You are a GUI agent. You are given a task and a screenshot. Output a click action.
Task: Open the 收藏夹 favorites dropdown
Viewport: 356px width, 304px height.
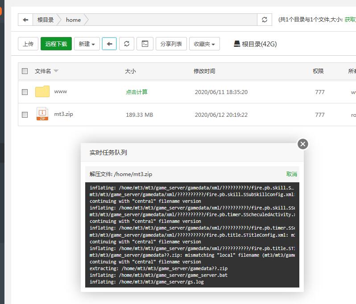coord(204,44)
